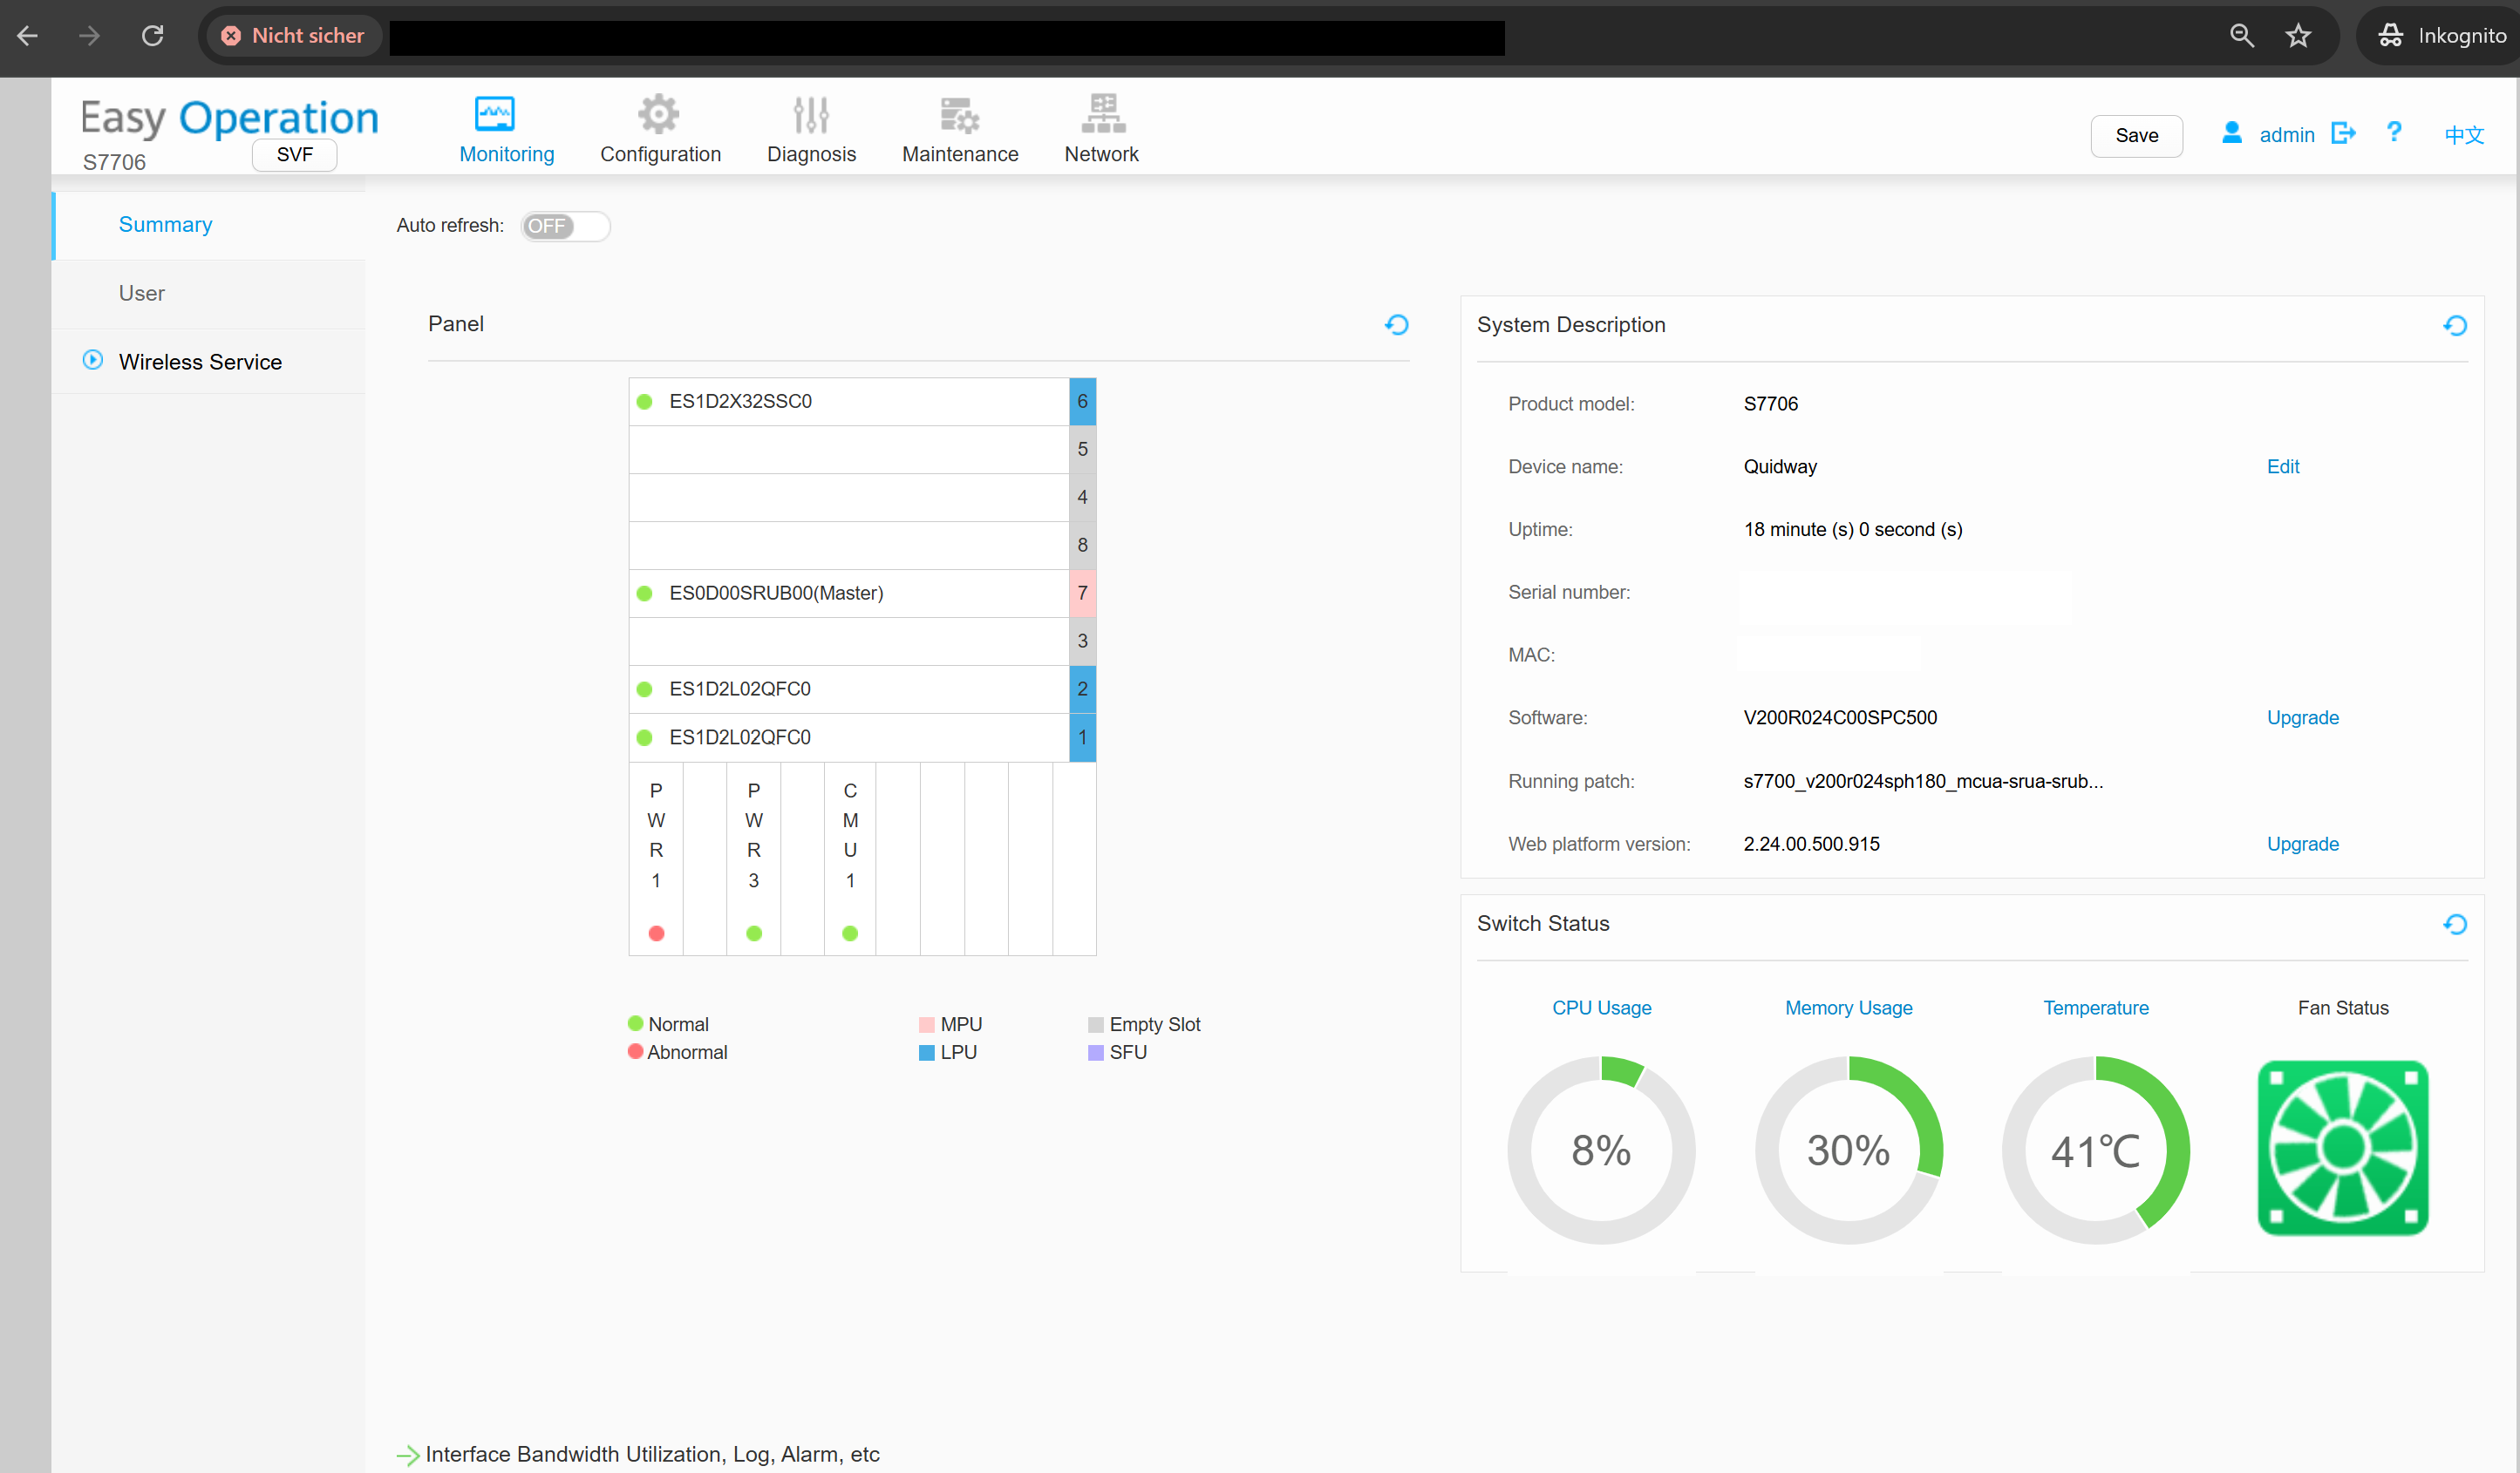Image resolution: width=2520 pixels, height=1473 pixels.
Task: Click the logout icon beside admin
Action: tap(2343, 134)
